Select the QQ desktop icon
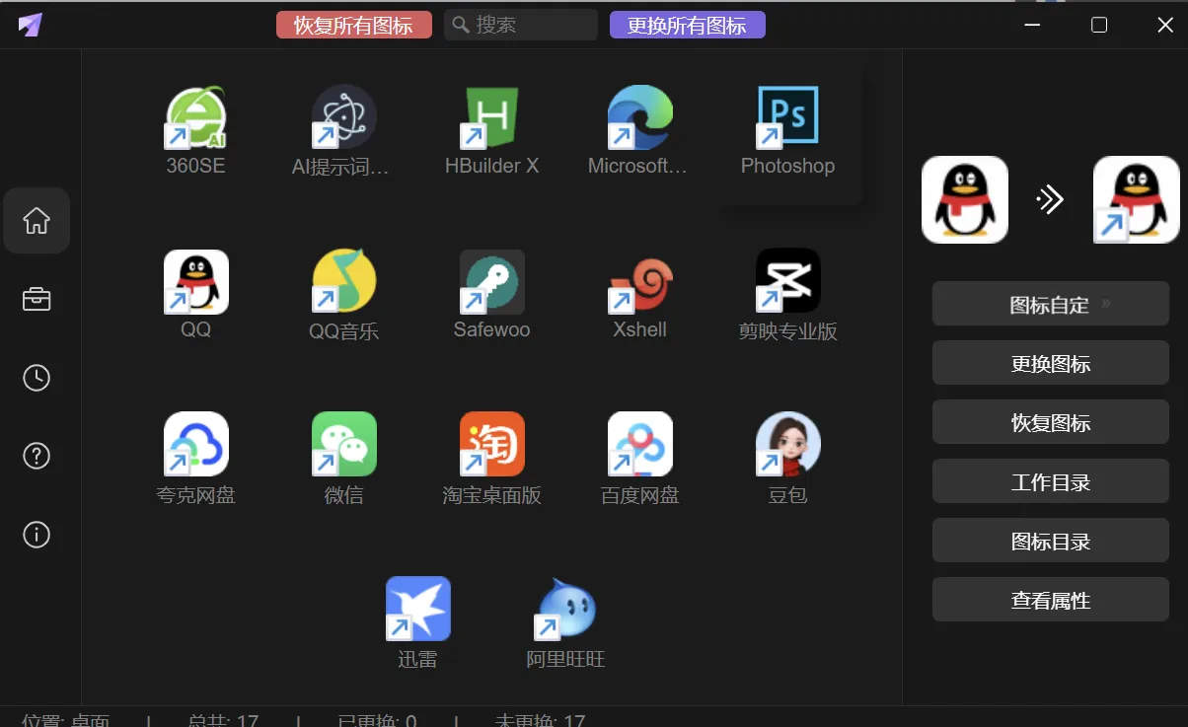This screenshot has height=727, width=1188. click(x=194, y=280)
